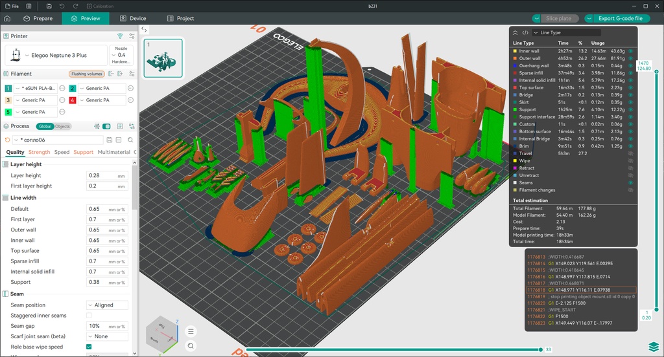This screenshot has height=357, width=664.
Task: Open filament 1 eSUN PLA dropdown
Action: point(36,89)
